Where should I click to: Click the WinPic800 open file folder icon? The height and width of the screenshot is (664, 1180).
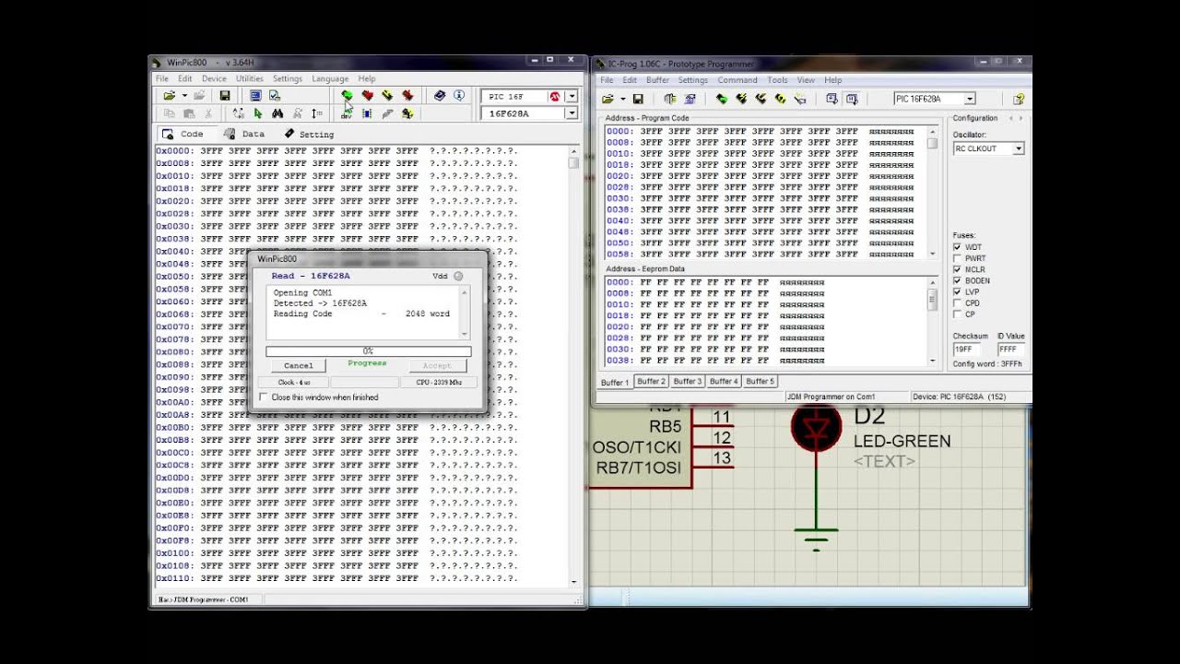click(169, 96)
